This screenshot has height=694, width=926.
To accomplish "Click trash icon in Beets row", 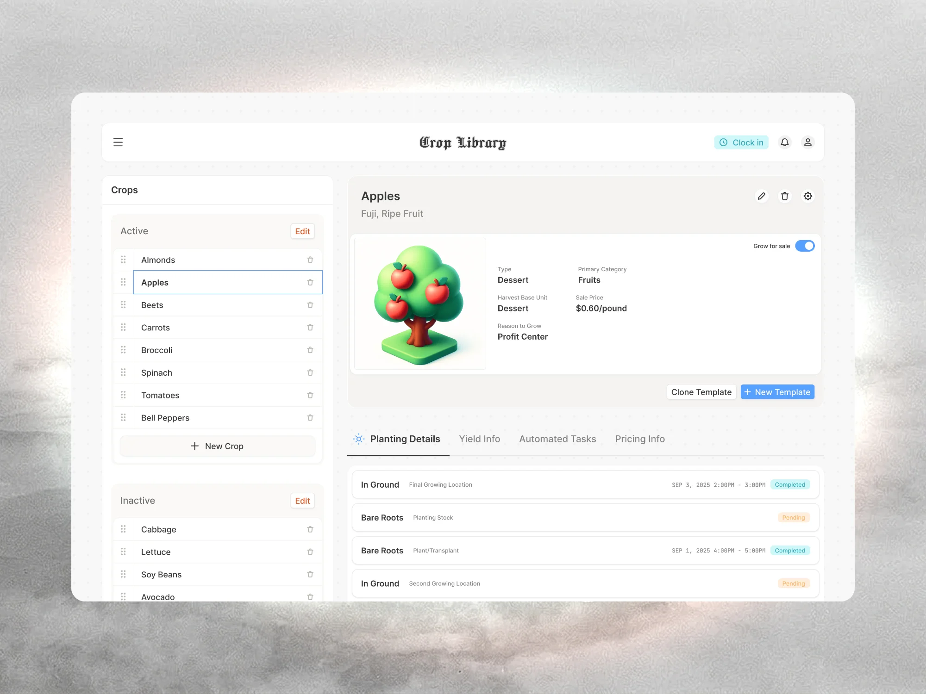I will tap(310, 305).
